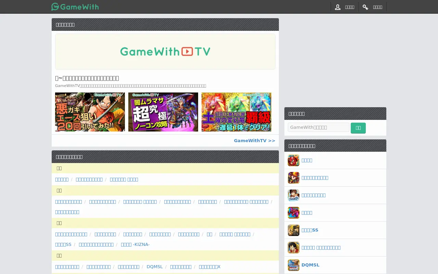
Task: Open the game list link ending in 'X'
Action: [210, 267]
